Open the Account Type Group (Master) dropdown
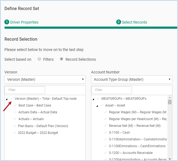The image size is (178, 161). pyautogui.click(x=132, y=79)
